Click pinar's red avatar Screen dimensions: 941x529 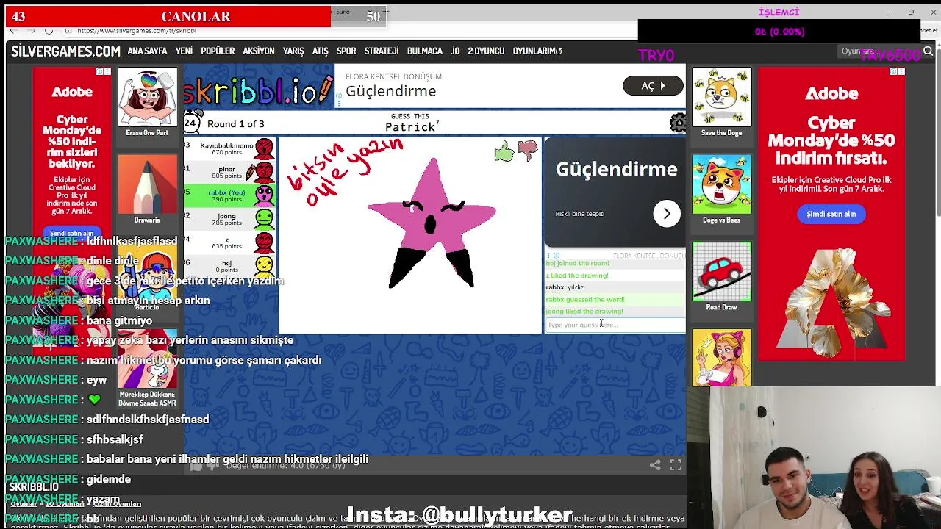pyautogui.click(x=264, y=172)
